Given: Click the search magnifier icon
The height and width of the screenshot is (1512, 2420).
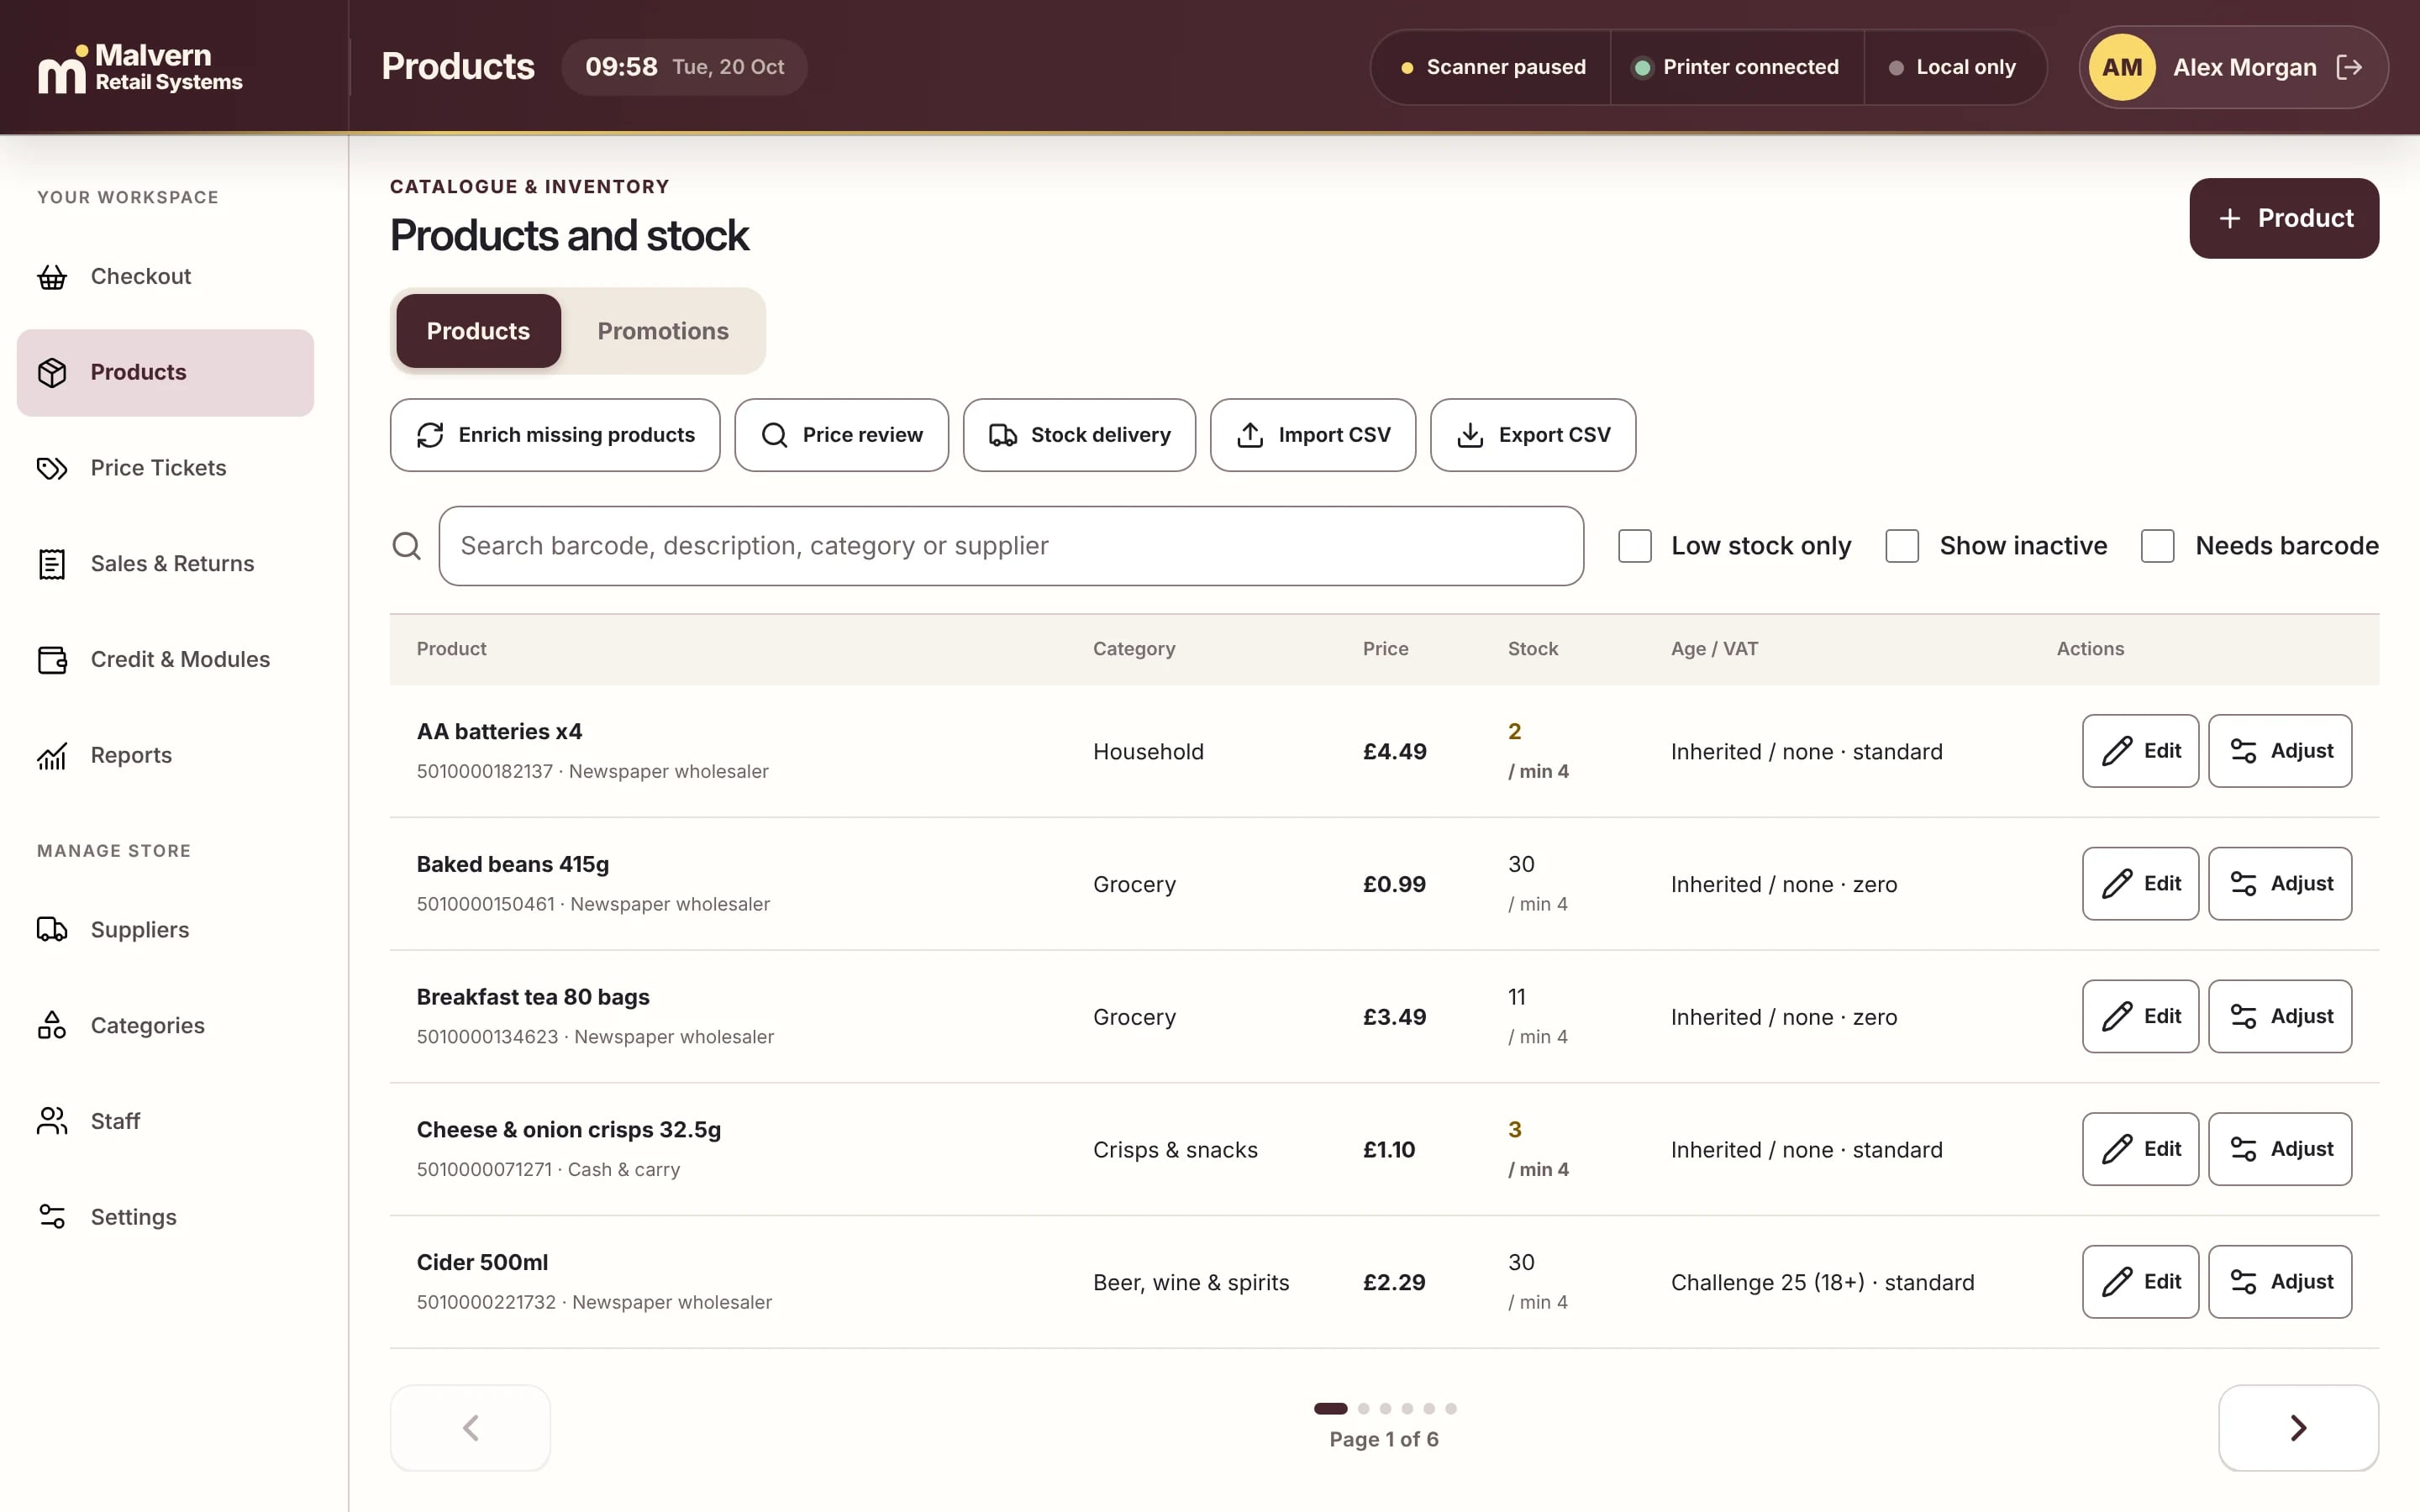Looking at the screenshot, I should click(406, 546).
